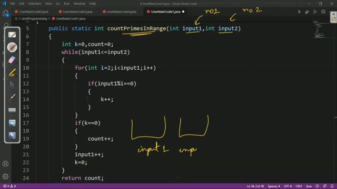The height and width of the screenshot is (189, 337).
Task: Select the UserMainCode1.java tab
Action: point(165,12)
